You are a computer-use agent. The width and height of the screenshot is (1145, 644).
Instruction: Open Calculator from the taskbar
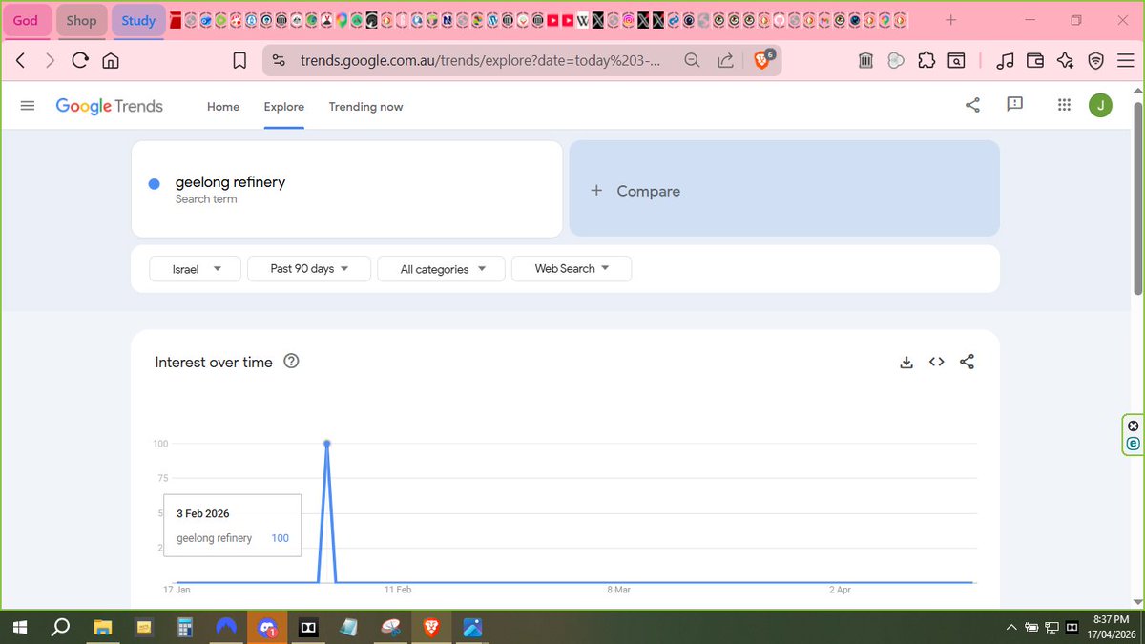[x=185, y=627]
